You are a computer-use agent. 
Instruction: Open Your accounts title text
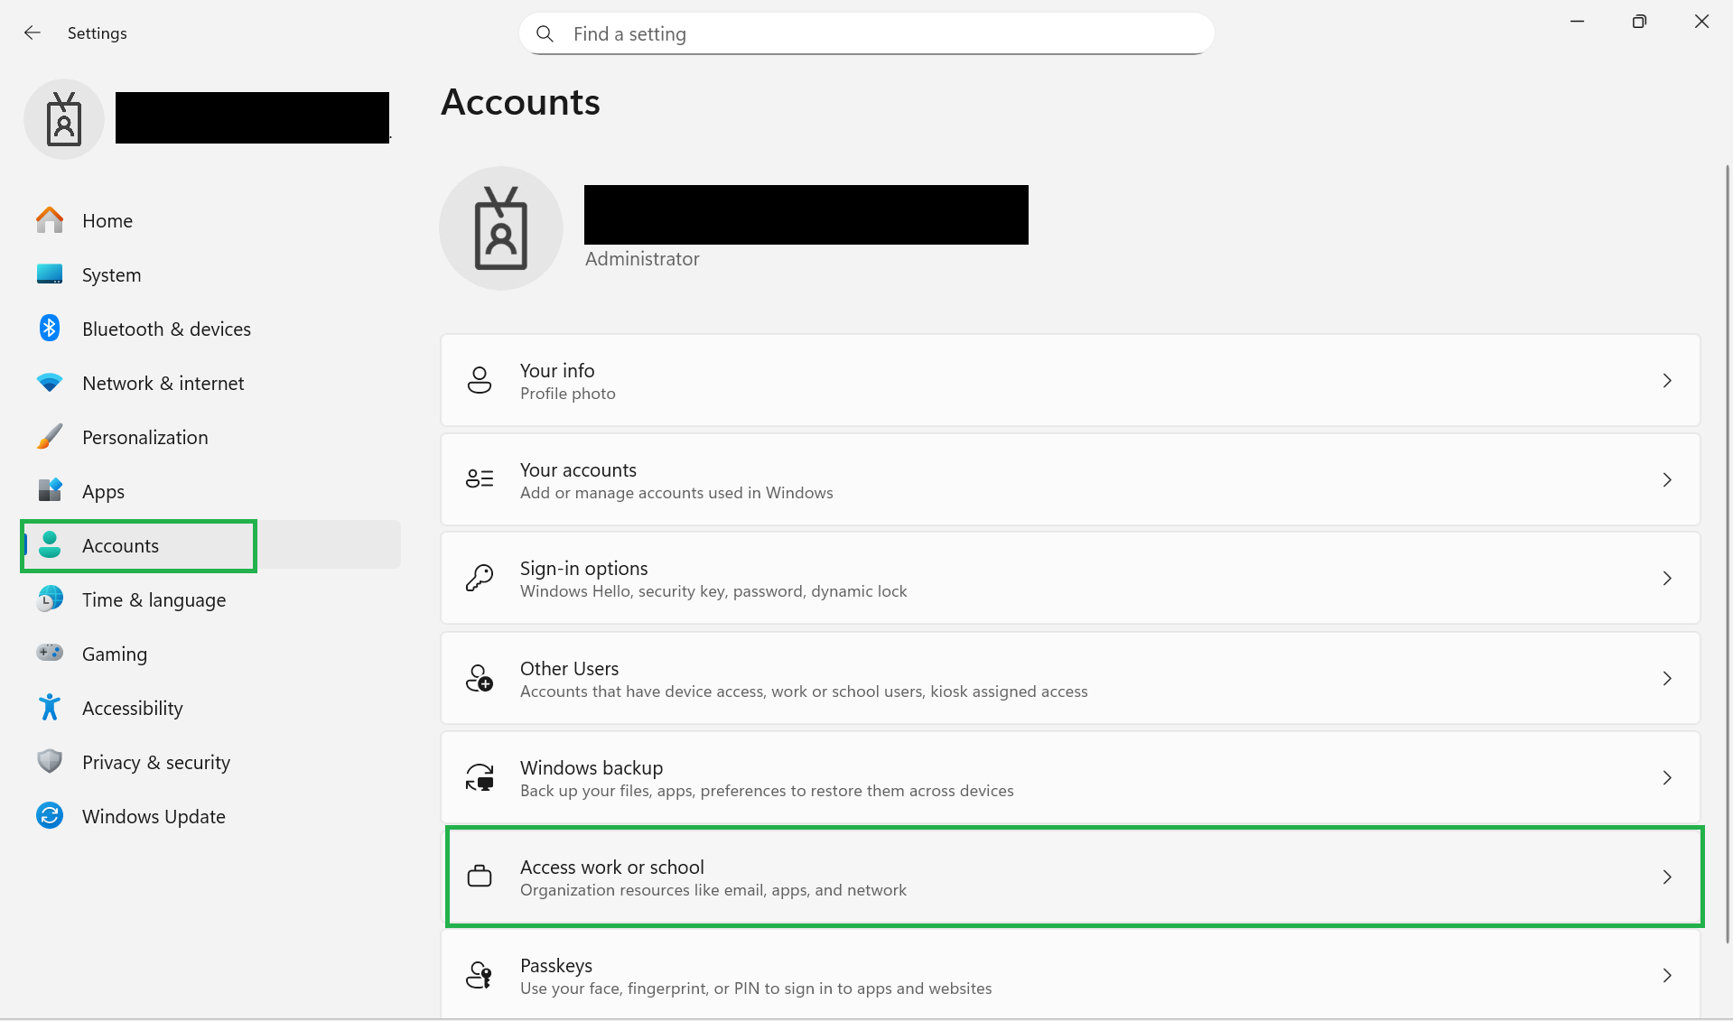[579, 469]
